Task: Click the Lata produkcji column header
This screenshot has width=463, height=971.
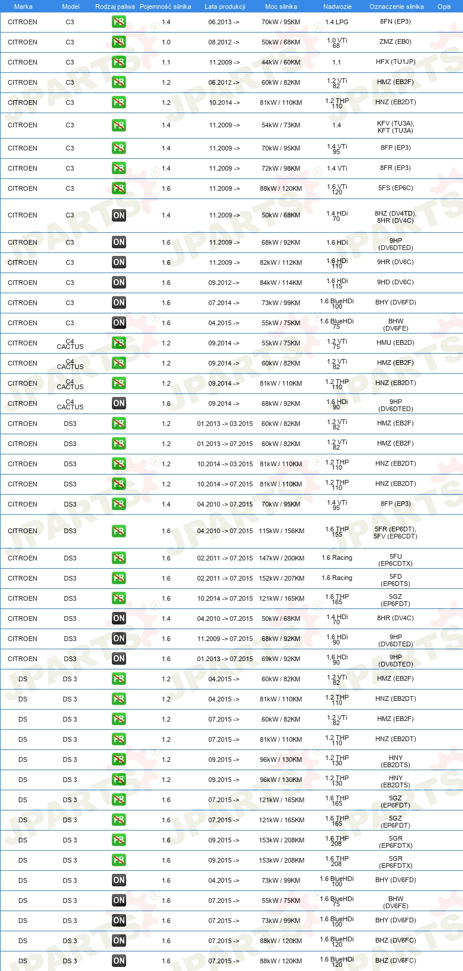Action: pos(225,7)
